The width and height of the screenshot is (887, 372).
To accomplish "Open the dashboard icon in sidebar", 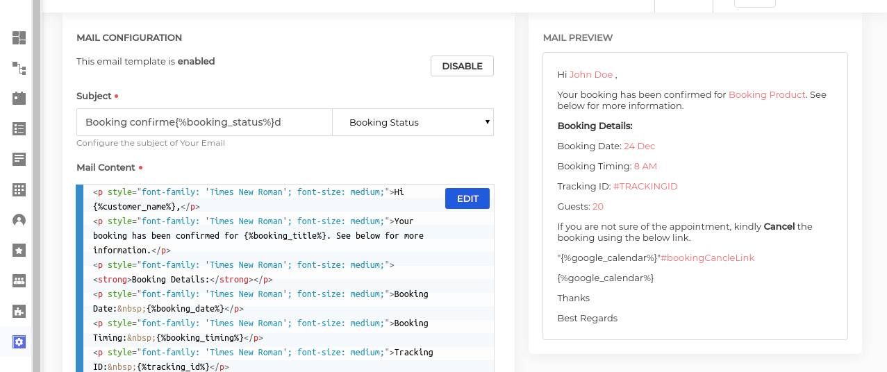I will pyautogui.click(x=19, y=38).
